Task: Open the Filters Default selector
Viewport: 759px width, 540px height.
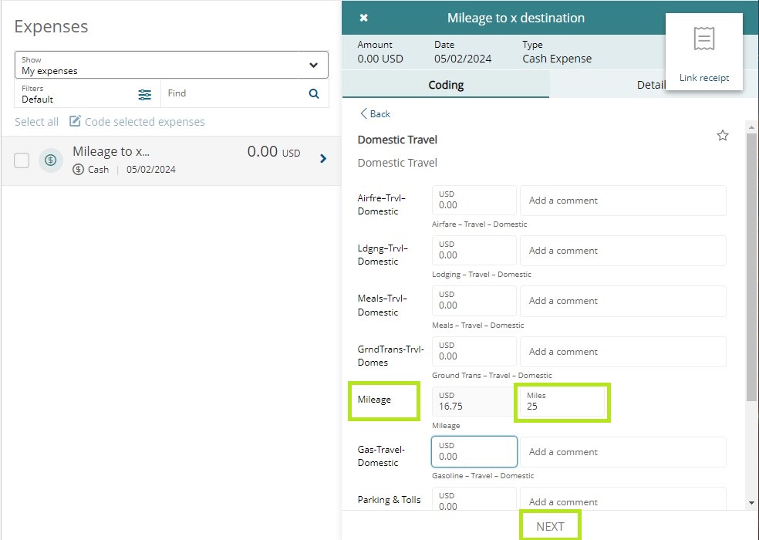Action: (x=77, y=94)
